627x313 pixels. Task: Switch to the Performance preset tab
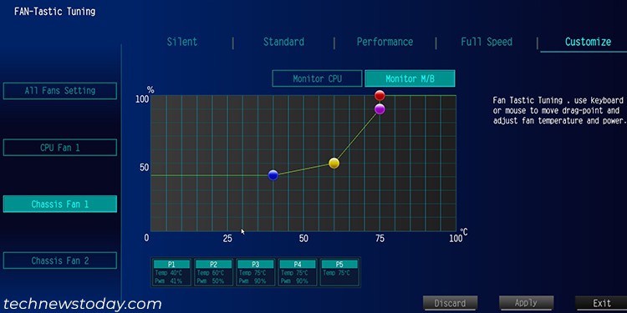[385, 42]
